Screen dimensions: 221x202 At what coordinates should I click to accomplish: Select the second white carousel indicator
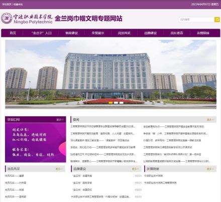tap(116, 103)
